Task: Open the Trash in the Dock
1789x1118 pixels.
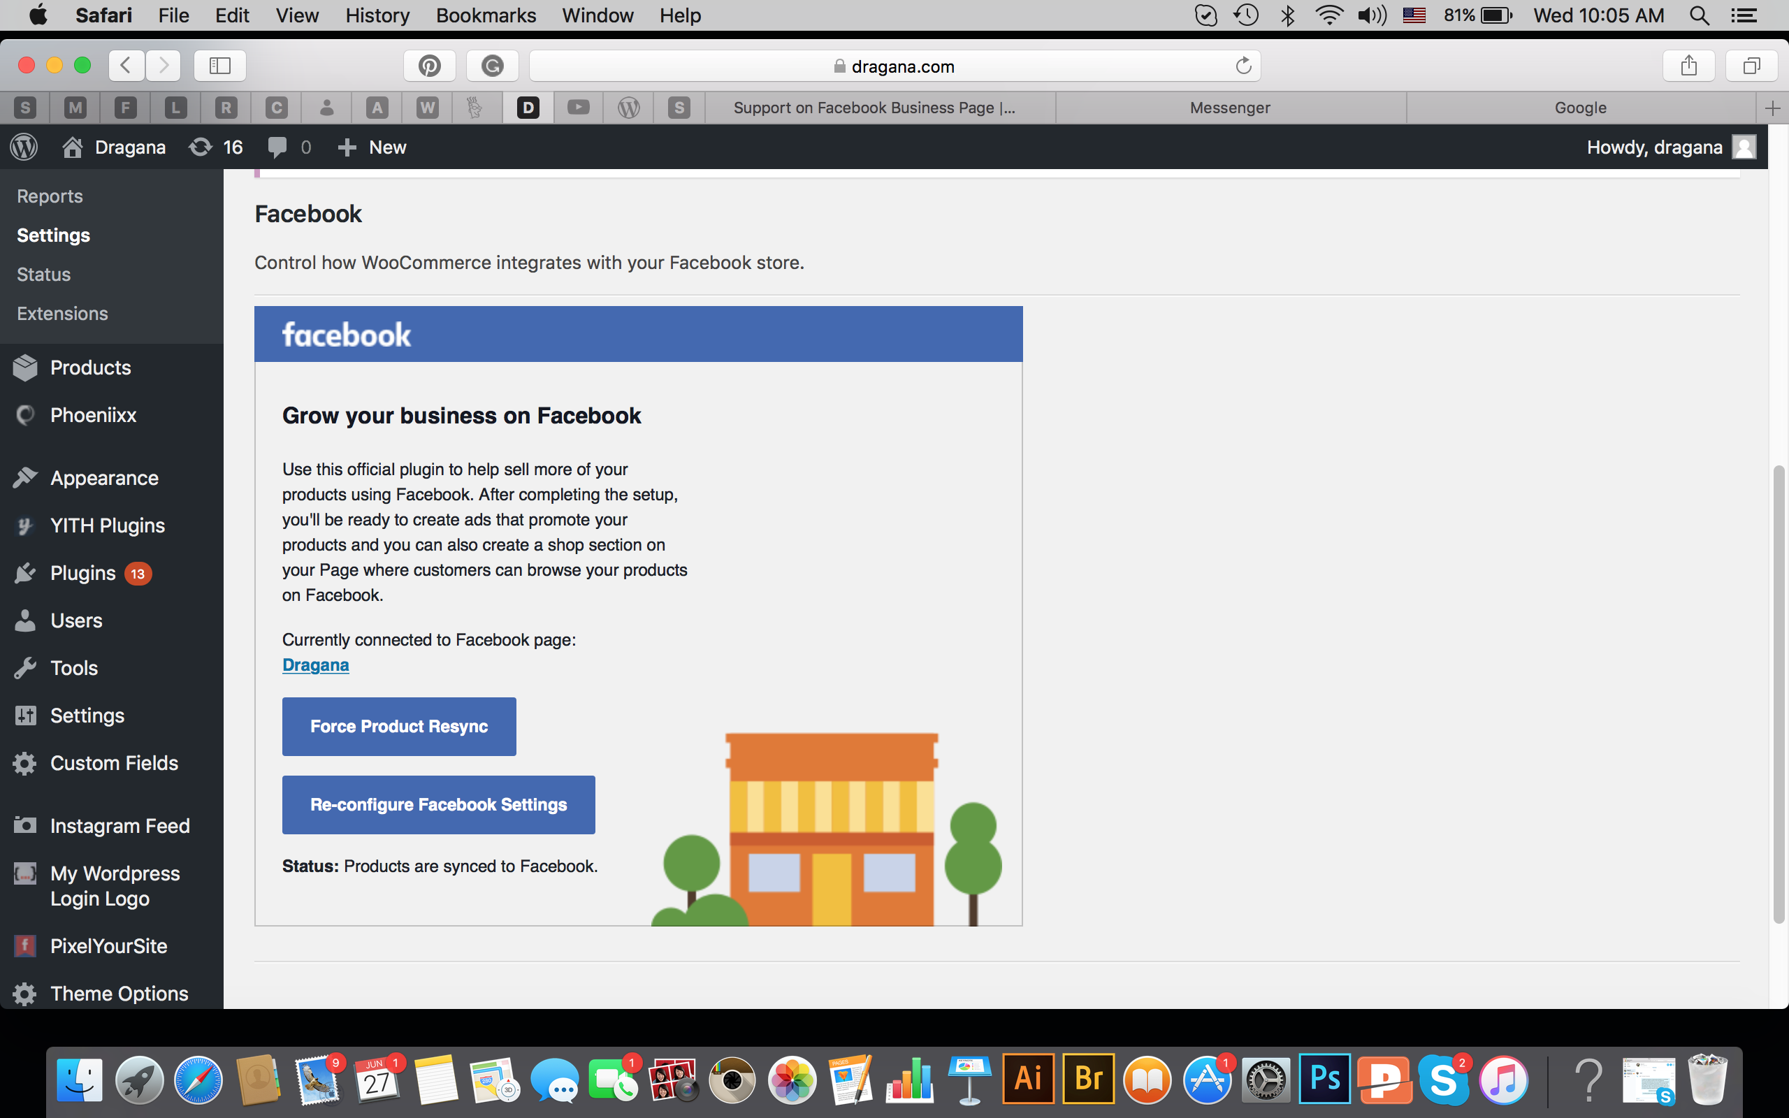Action: pyautogui.click(x=1708, y=1080)
